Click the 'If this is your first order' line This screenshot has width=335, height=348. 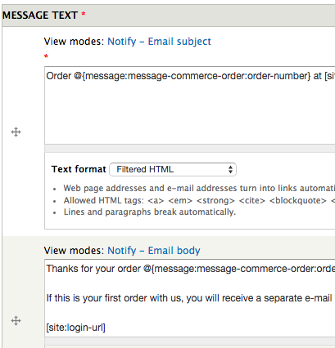coord(189,298)
